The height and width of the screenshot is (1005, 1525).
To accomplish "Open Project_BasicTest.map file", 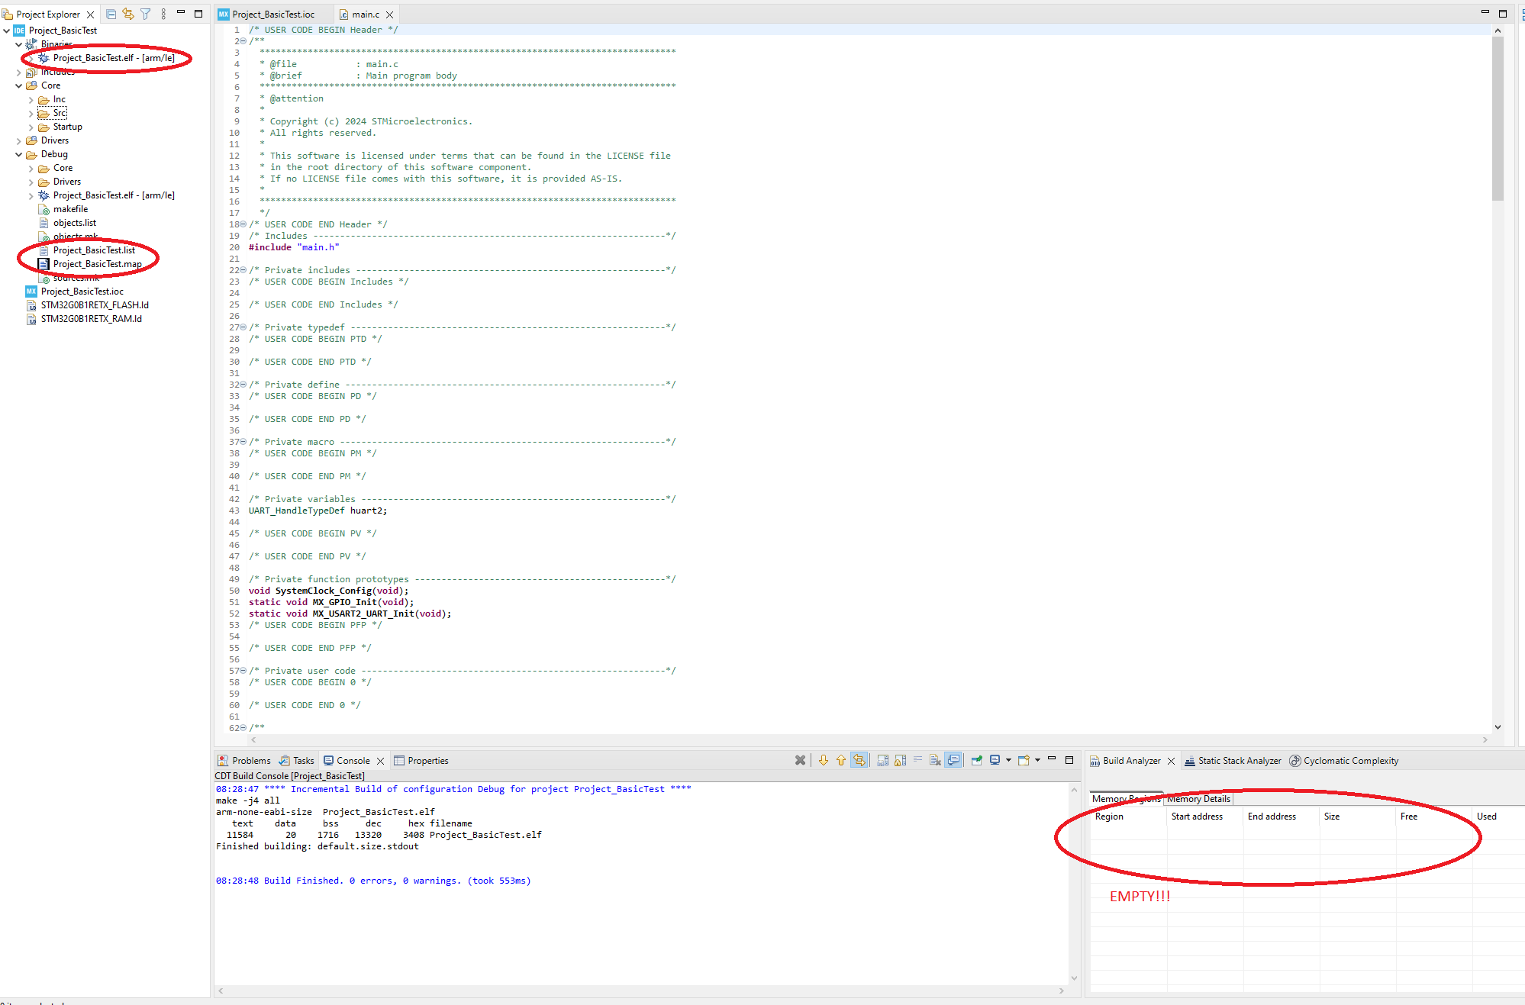I will [x=97, y=263].
